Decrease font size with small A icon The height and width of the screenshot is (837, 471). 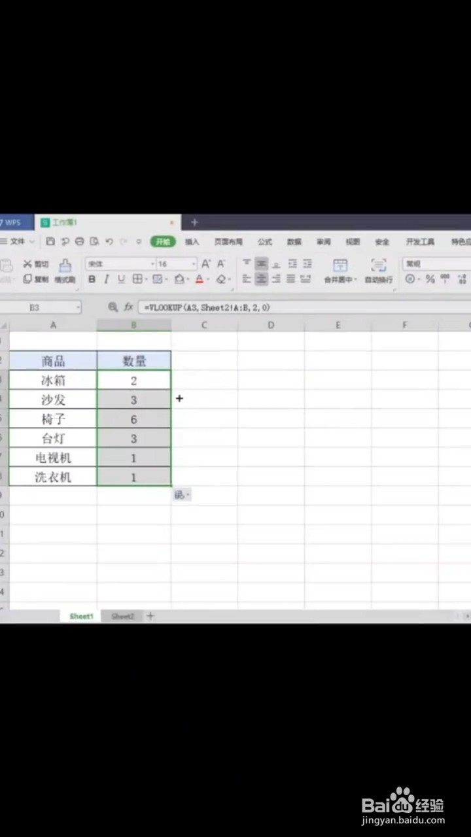221,264
